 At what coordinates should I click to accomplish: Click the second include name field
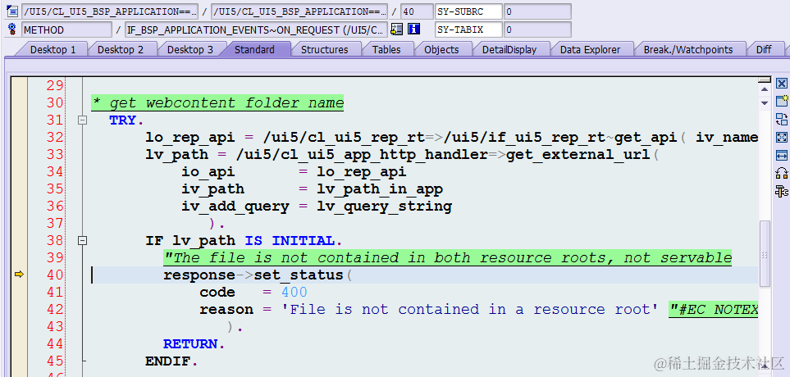pos(299,11)
